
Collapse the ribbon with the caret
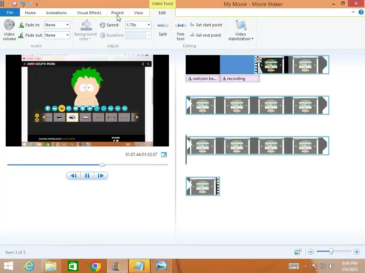(353, 12)
